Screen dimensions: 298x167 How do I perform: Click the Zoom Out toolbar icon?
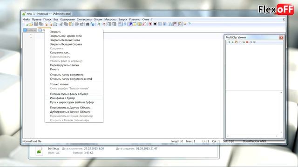(x=104, y=24)
